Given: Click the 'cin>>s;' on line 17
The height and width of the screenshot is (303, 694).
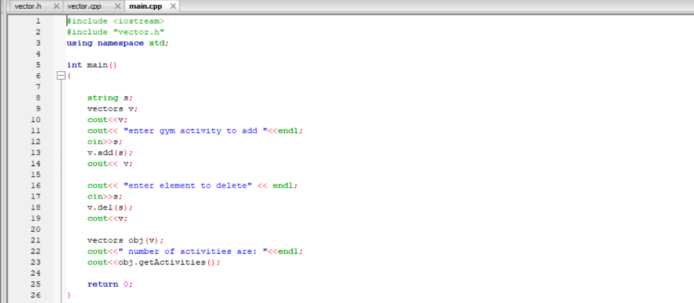Looking at the screenshot, I should click(104, 197).
